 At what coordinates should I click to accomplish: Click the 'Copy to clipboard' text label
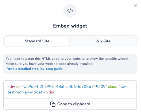tap(74, 104)
